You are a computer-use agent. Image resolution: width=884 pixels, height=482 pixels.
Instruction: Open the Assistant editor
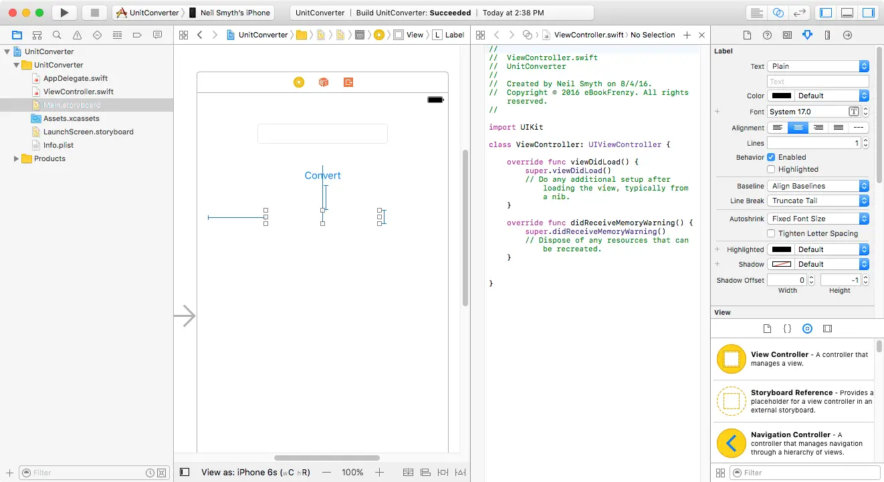[x=777, y=12]
